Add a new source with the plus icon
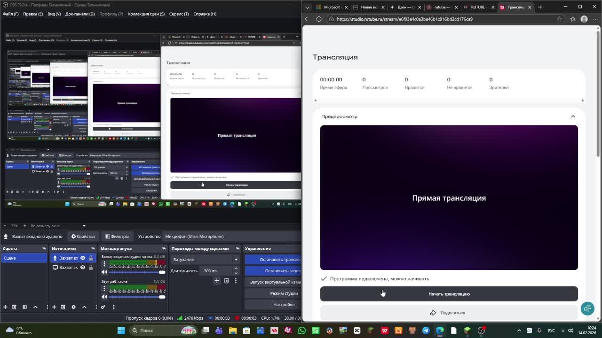 click(x=54, y=307)
